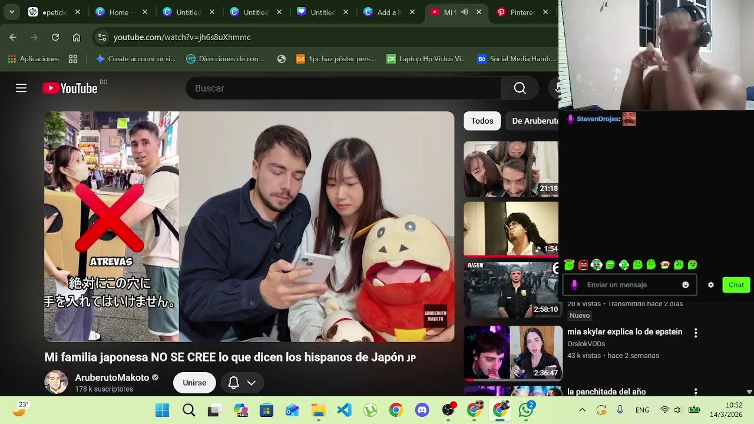Toggle system microphone icon in tray
754x424 pixels.
coord(620,410)
